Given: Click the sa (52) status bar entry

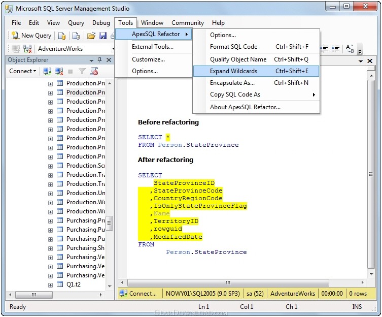Looking at the screenshot, I should coord(255,294).
